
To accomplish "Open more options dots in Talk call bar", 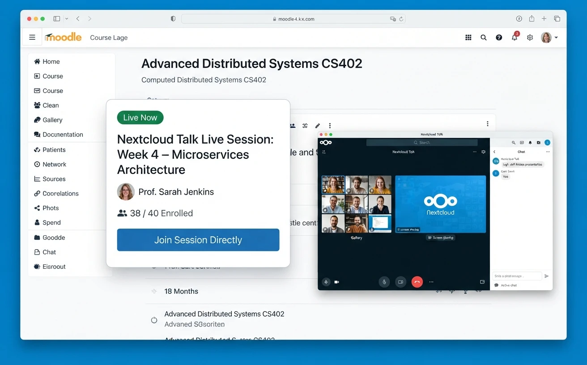I will coord(431,282).
